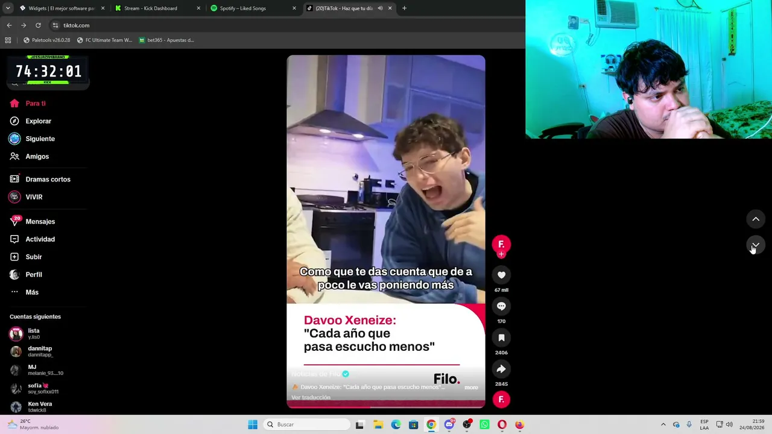Click the TikTok video player
The width and height of the screenshot is (772, 434).
point(386,231)
